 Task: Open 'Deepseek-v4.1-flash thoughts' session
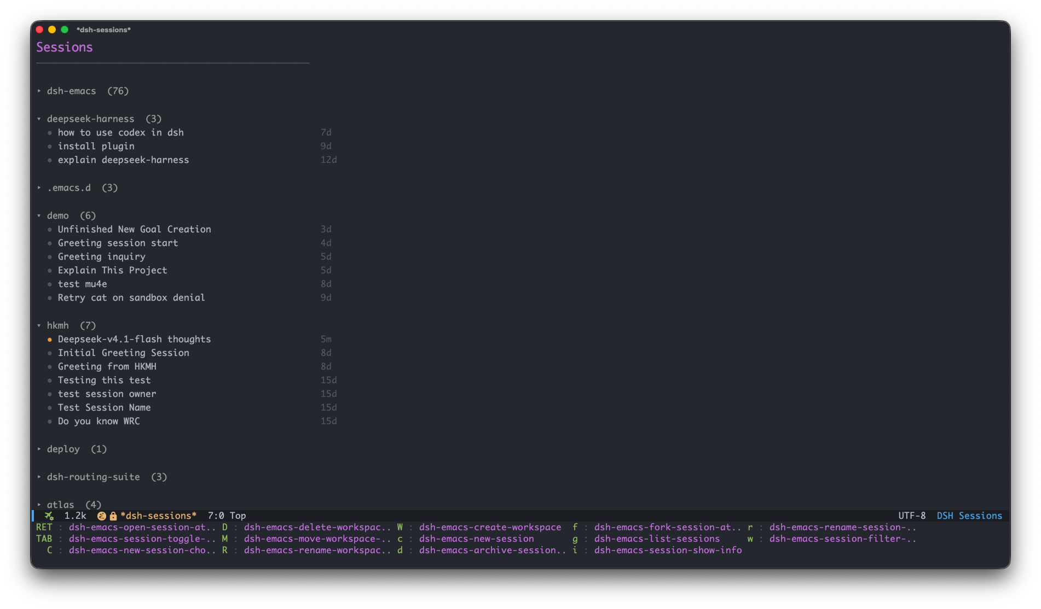134,339
